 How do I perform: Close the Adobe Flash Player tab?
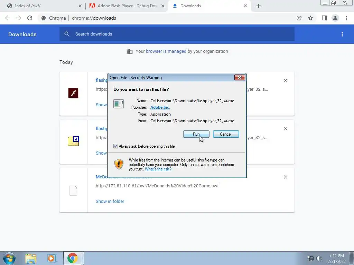pyautogui.click(x=163, y=6)
